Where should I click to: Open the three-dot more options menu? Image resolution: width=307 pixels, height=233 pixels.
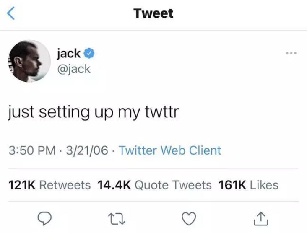point(291,53)
